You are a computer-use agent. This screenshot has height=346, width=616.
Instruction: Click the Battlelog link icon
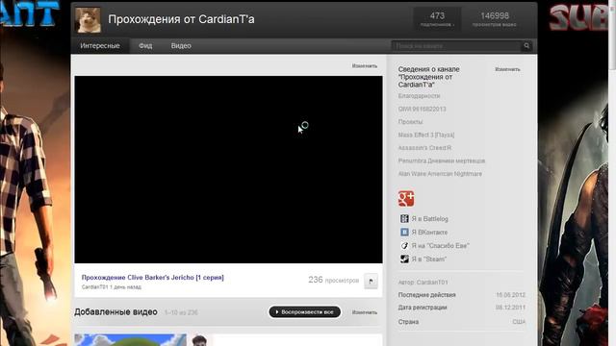click(404, 218)
